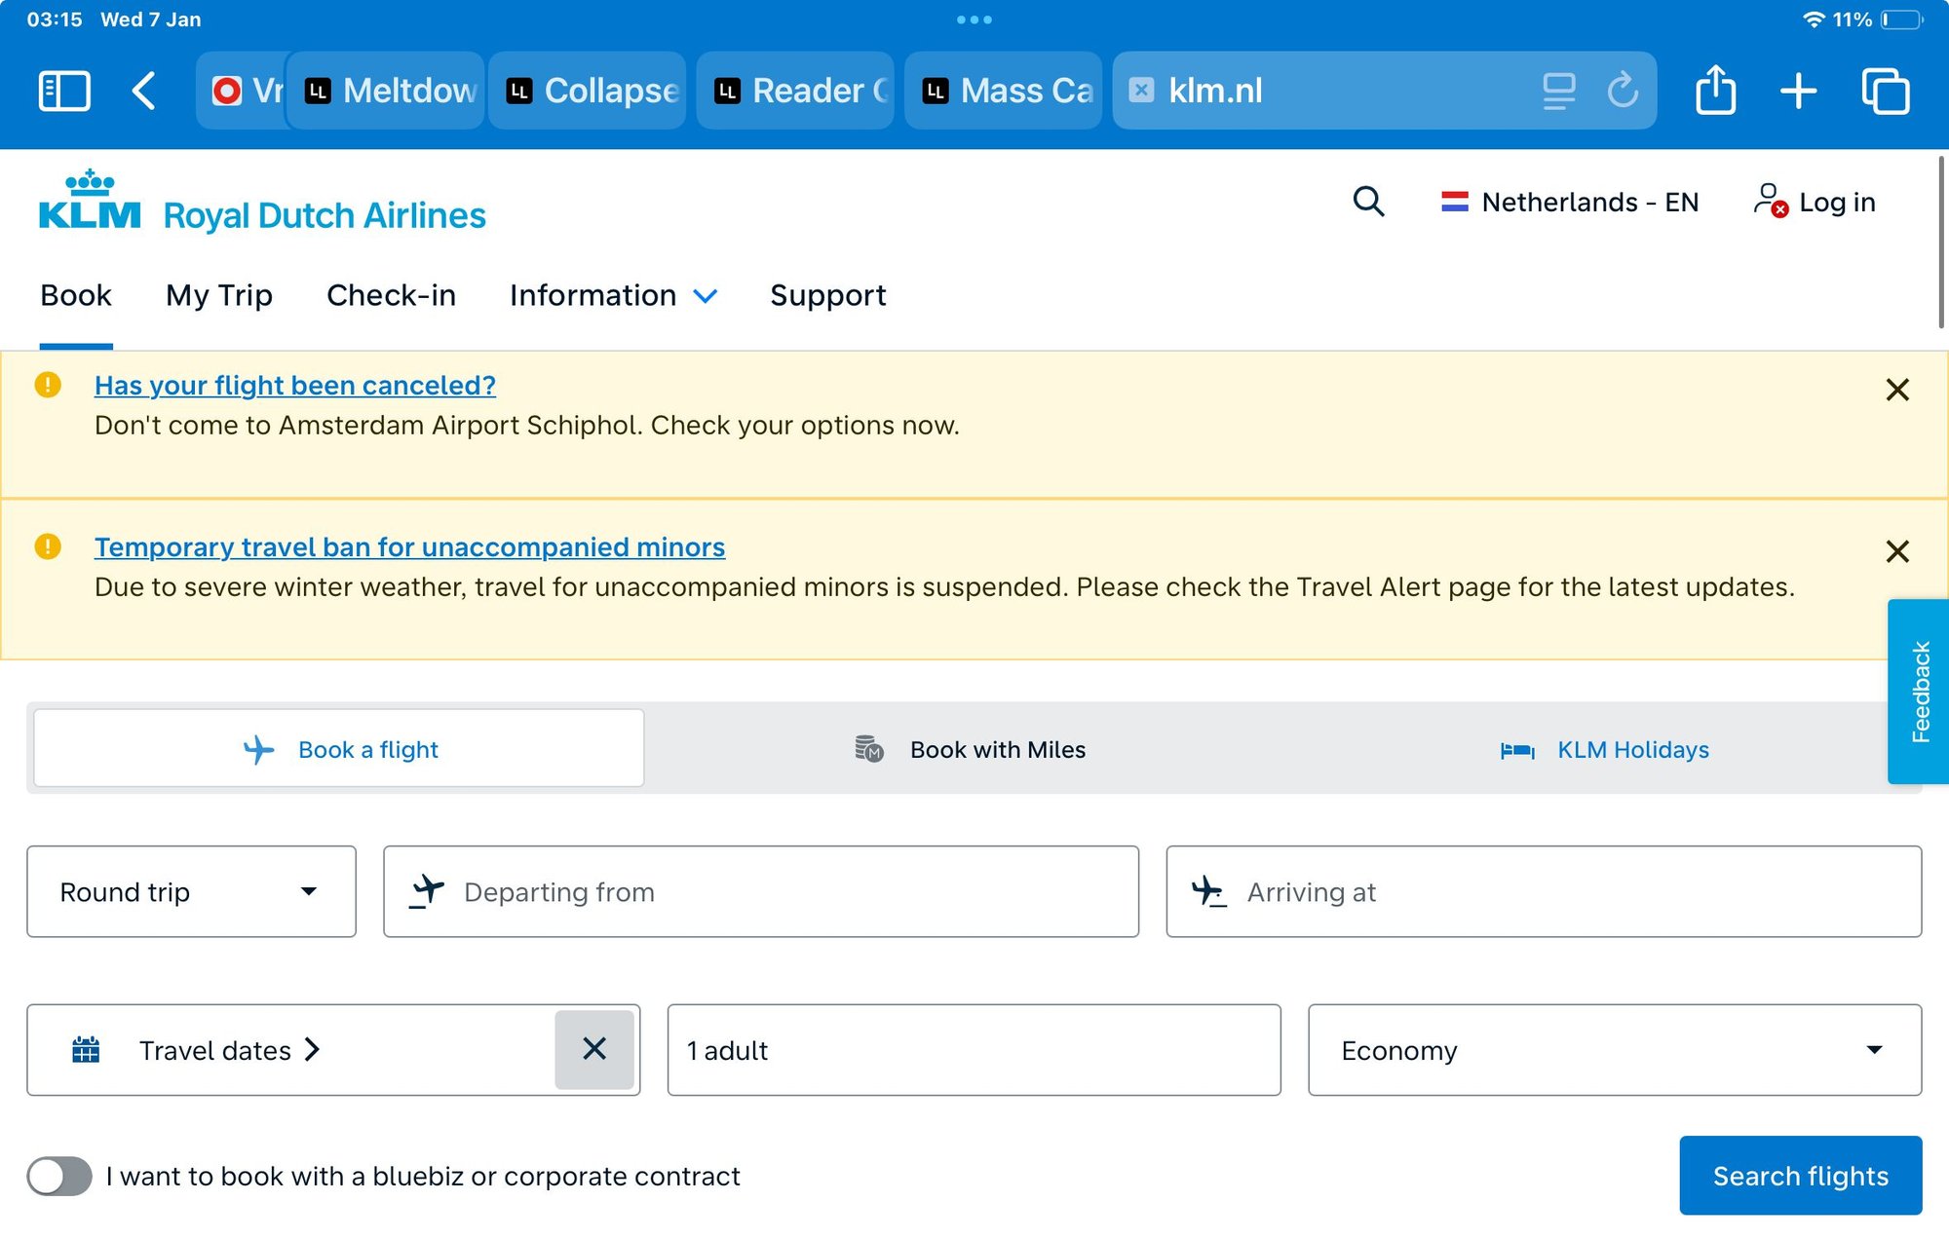
Task: Click the Travel dates calendar icon
Action: (x=86, y=1050)
